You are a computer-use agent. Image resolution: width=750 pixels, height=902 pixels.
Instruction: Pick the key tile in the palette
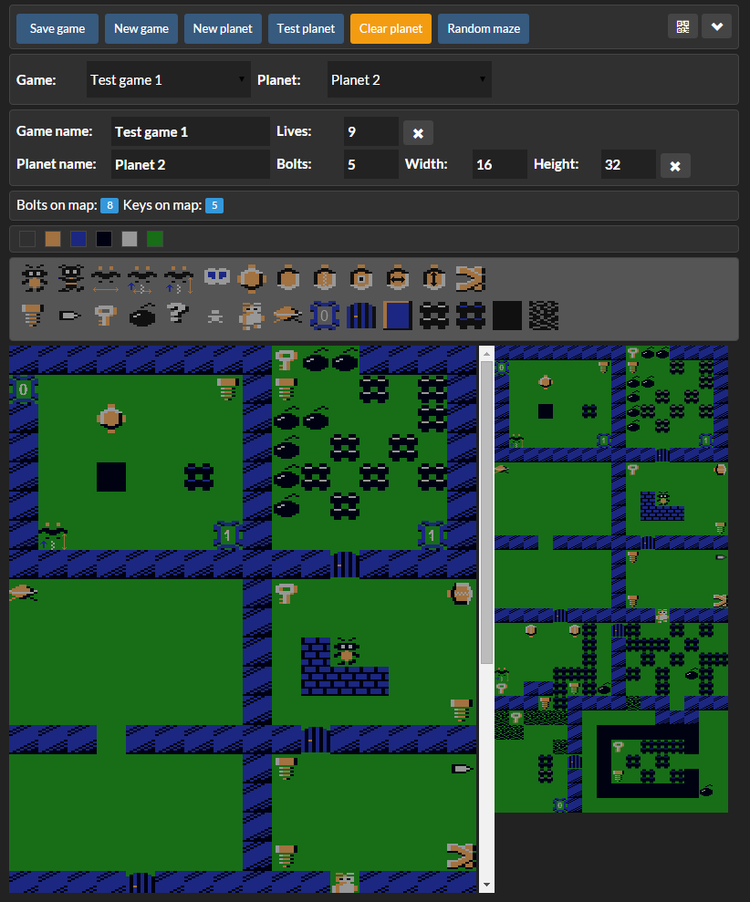106,316
